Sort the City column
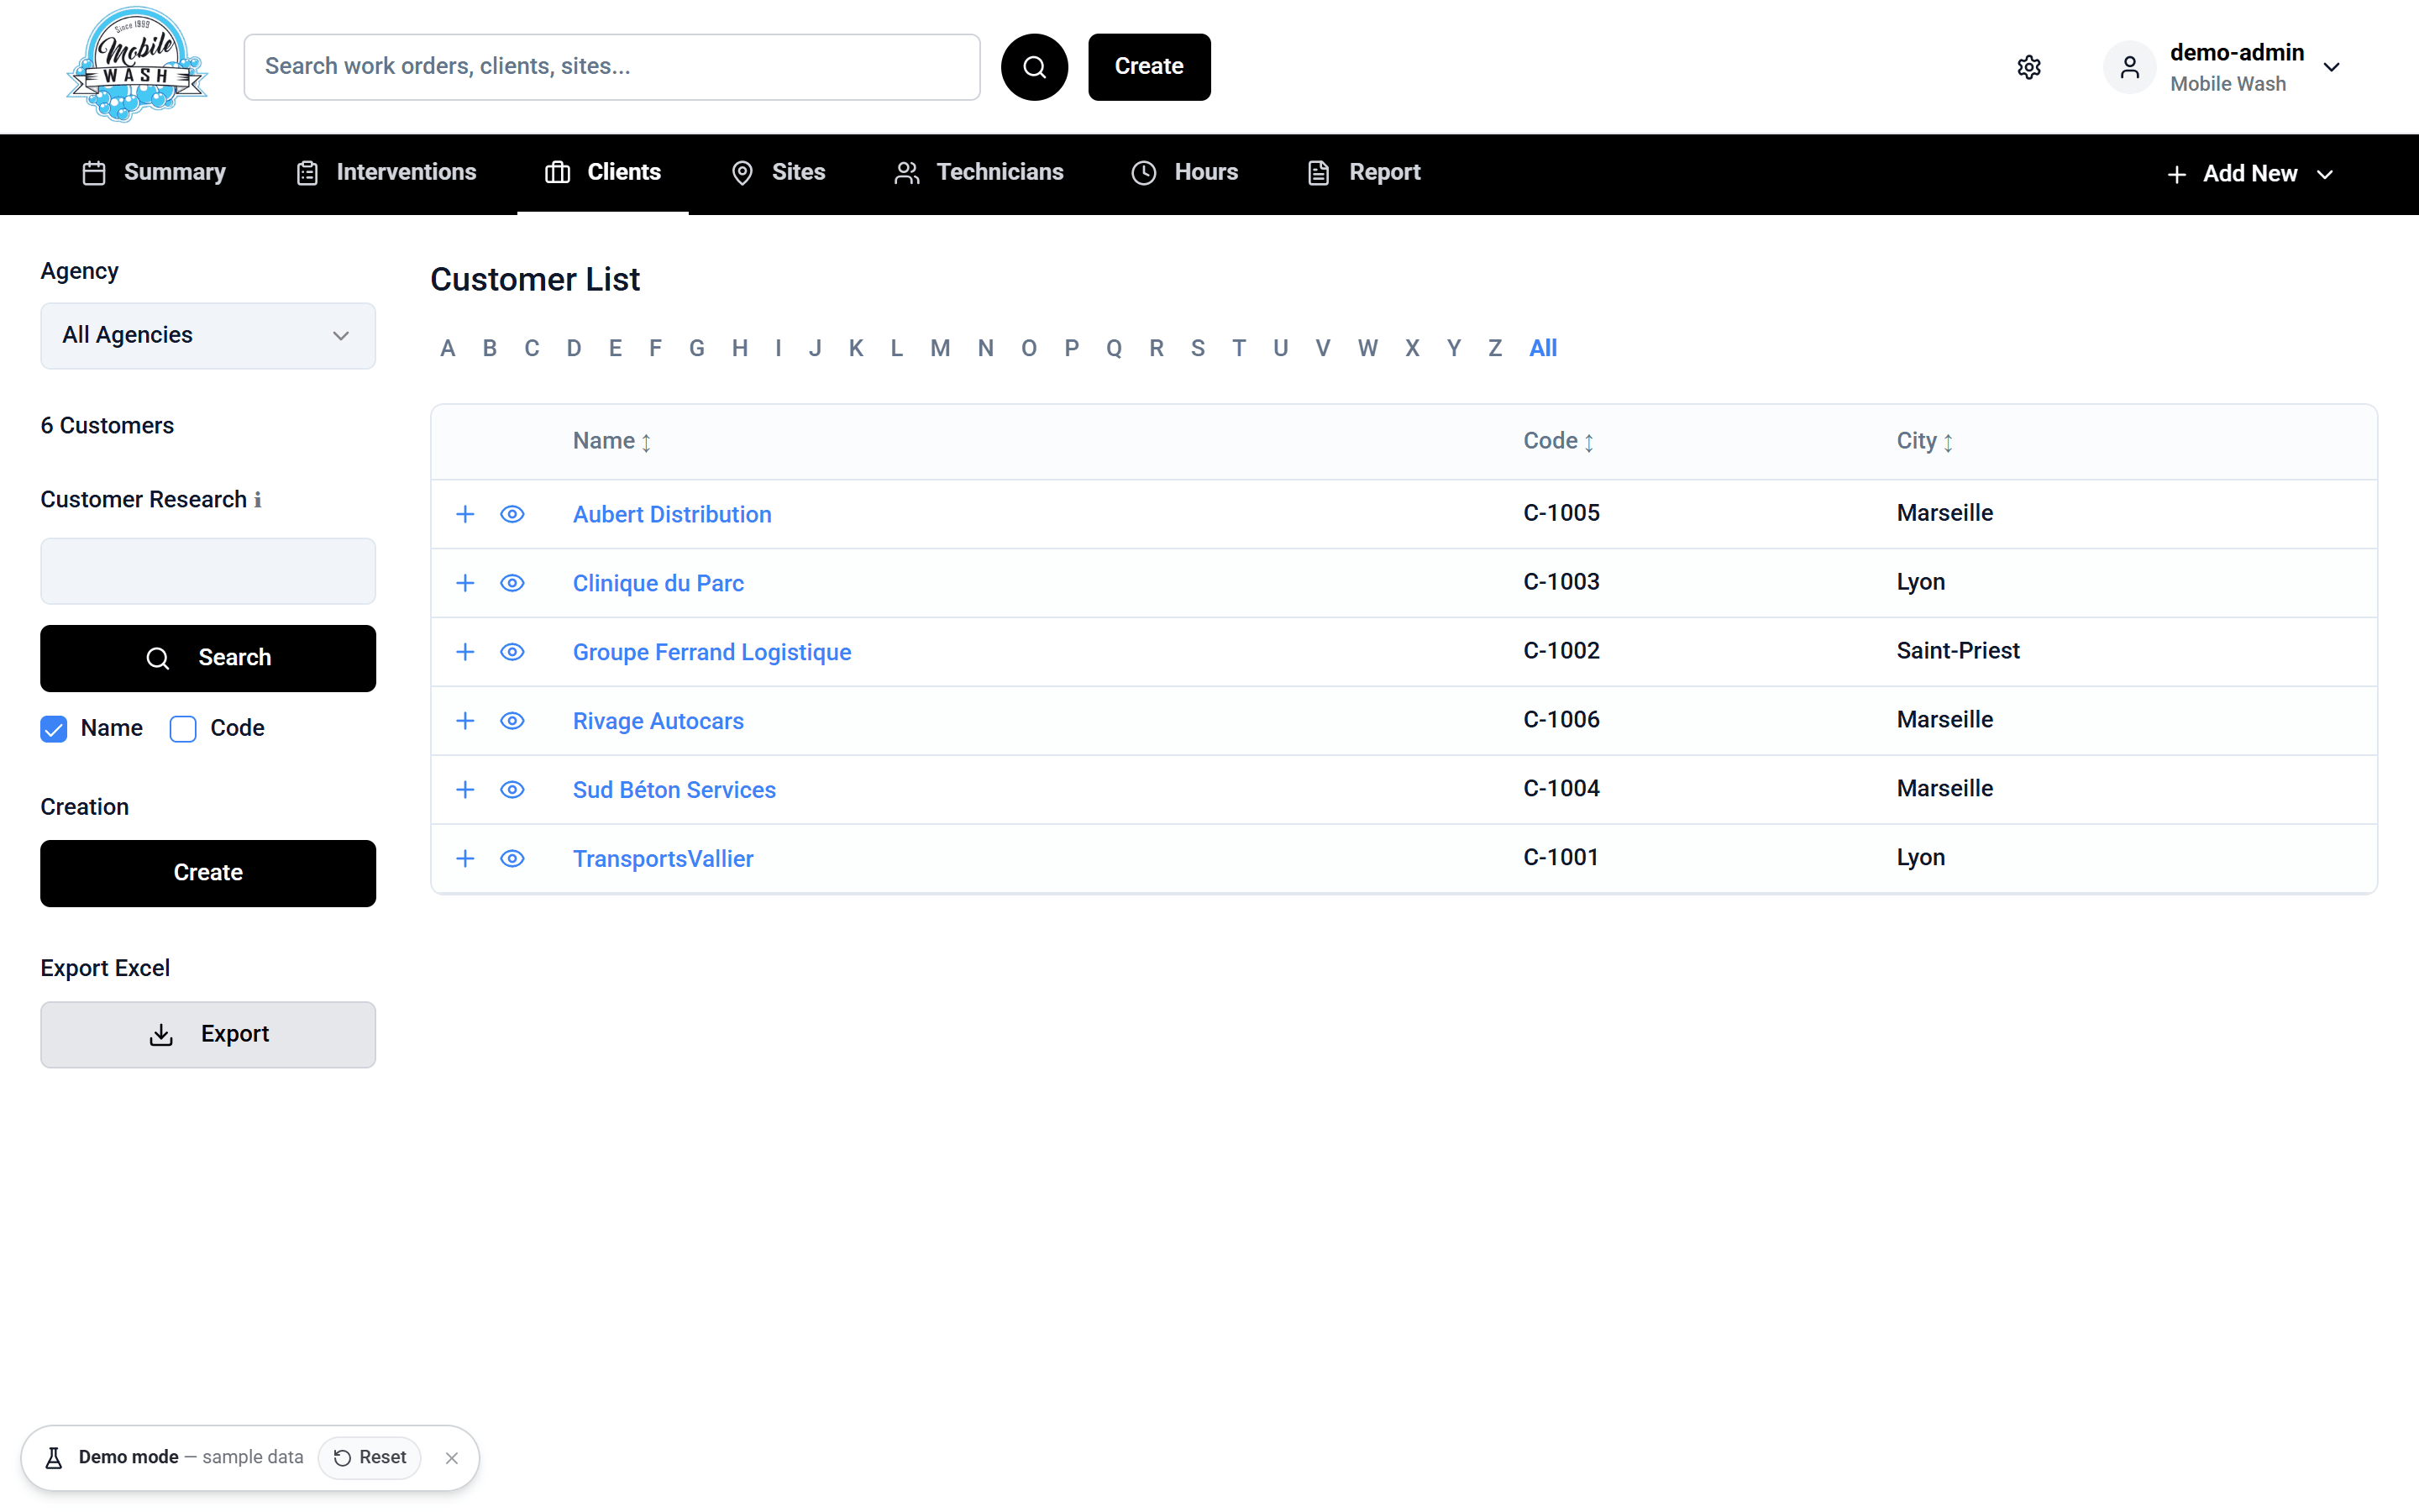The image size is (2419, 1512). click(x=1948, y=442)
